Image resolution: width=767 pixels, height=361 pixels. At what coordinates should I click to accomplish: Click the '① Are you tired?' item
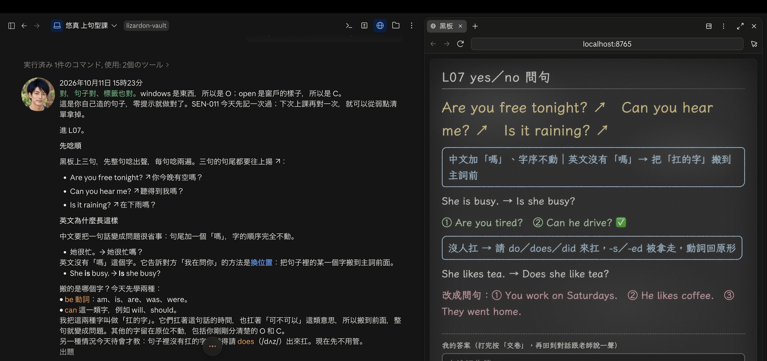(x=482, y=223)
